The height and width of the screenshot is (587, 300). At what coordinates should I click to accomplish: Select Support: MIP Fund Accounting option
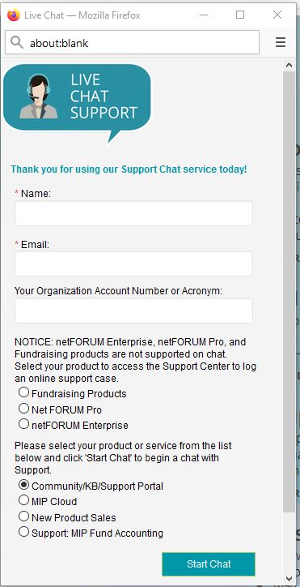(x=24, y=532)
